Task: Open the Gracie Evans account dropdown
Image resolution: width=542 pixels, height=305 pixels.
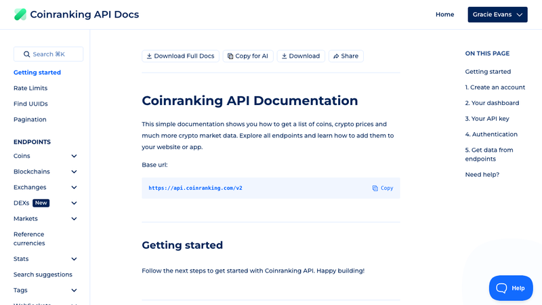Action: coord(497,14)
